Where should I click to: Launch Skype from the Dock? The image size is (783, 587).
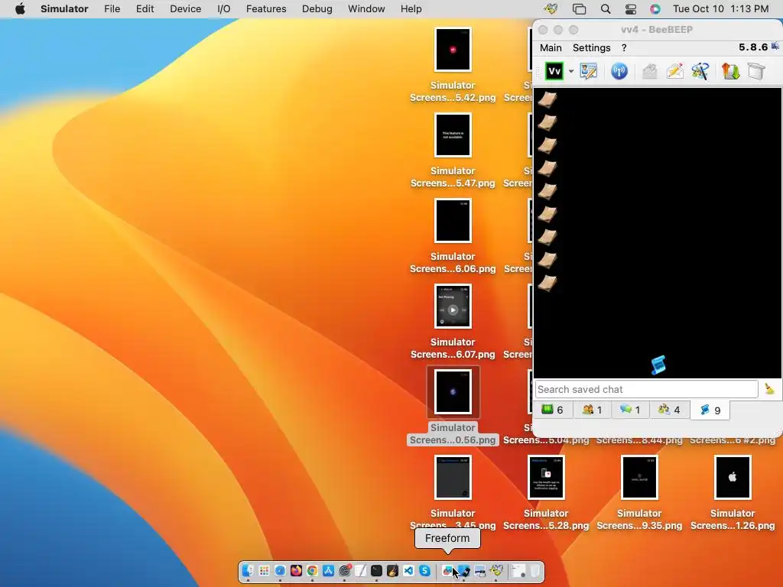pyautogui.click(x=424, y=570)
